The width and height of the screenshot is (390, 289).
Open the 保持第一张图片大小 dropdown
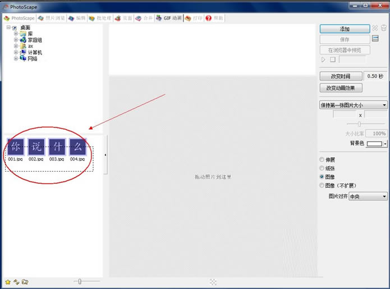click(353, 105)
